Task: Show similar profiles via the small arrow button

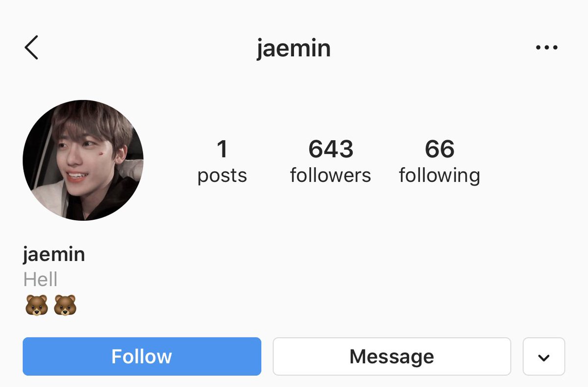Action: pos(544,357)
